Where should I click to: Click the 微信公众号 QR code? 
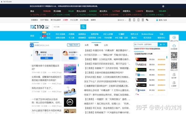tap(174, 66)
